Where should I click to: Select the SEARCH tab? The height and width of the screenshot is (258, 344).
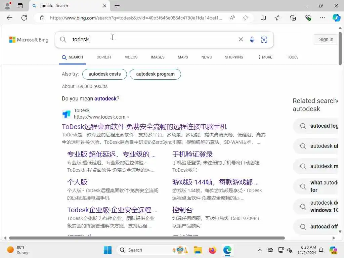73,57
